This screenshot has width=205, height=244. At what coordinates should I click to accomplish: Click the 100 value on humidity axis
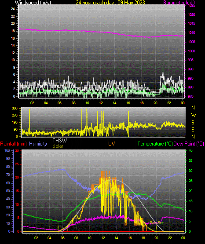[x=7, y=150]
